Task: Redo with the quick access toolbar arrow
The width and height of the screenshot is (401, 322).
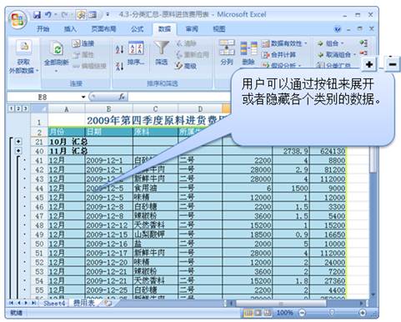Action: 64,14
